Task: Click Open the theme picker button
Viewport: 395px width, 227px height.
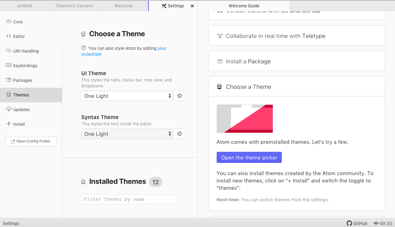Action: 249,157
